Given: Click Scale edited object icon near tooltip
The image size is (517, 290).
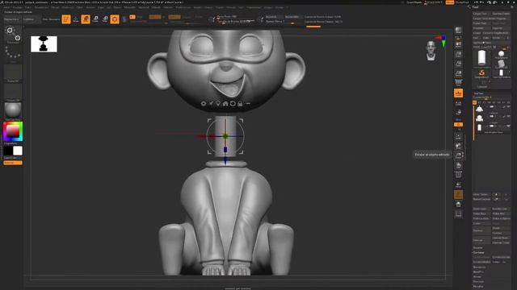Looking at the screenshot, I should (x=458, y=155).
